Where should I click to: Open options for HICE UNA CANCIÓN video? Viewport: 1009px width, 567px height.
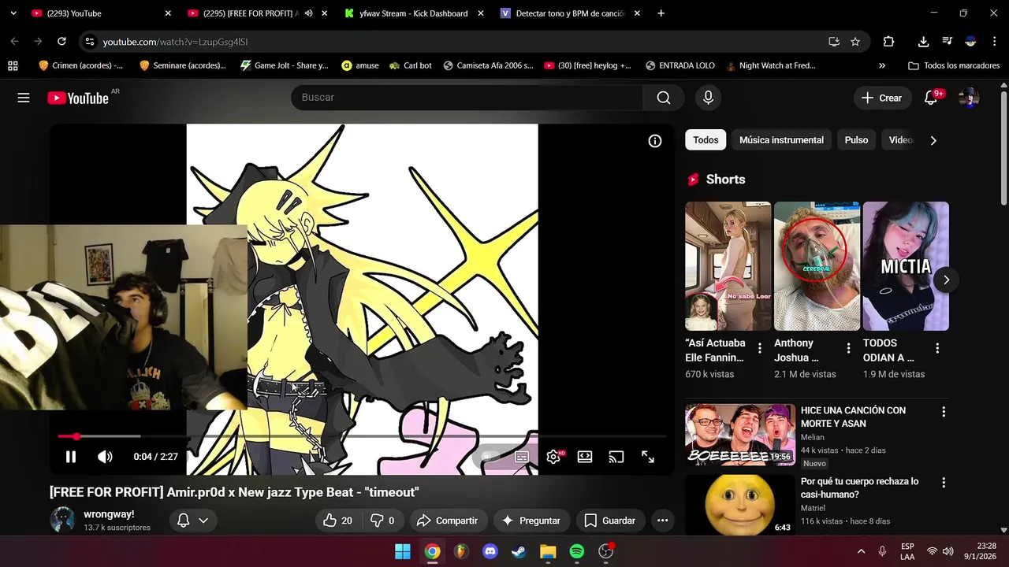[x=944, y=411]
